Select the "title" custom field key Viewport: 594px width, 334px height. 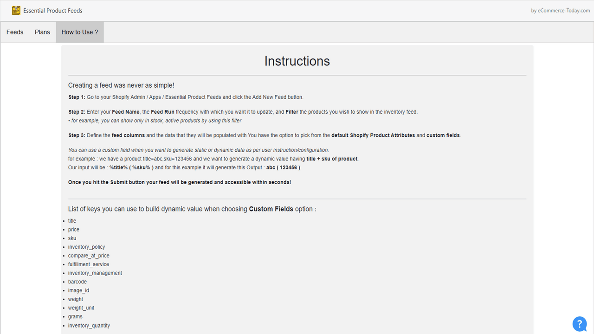(x=72, y=221)
